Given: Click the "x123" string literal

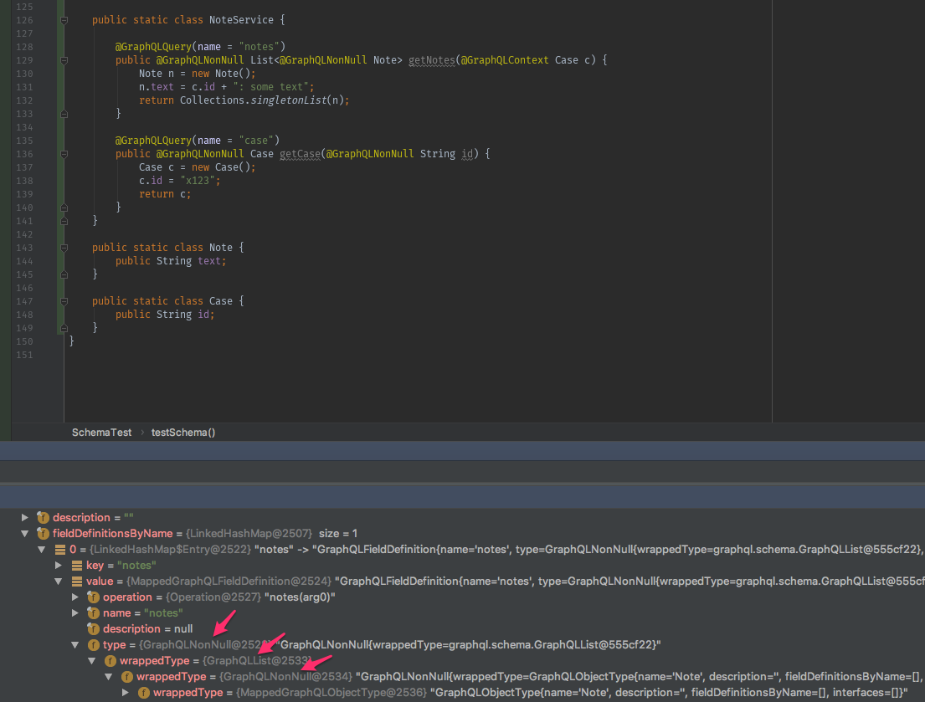Looking at the screenshot, I should point(197,181).
